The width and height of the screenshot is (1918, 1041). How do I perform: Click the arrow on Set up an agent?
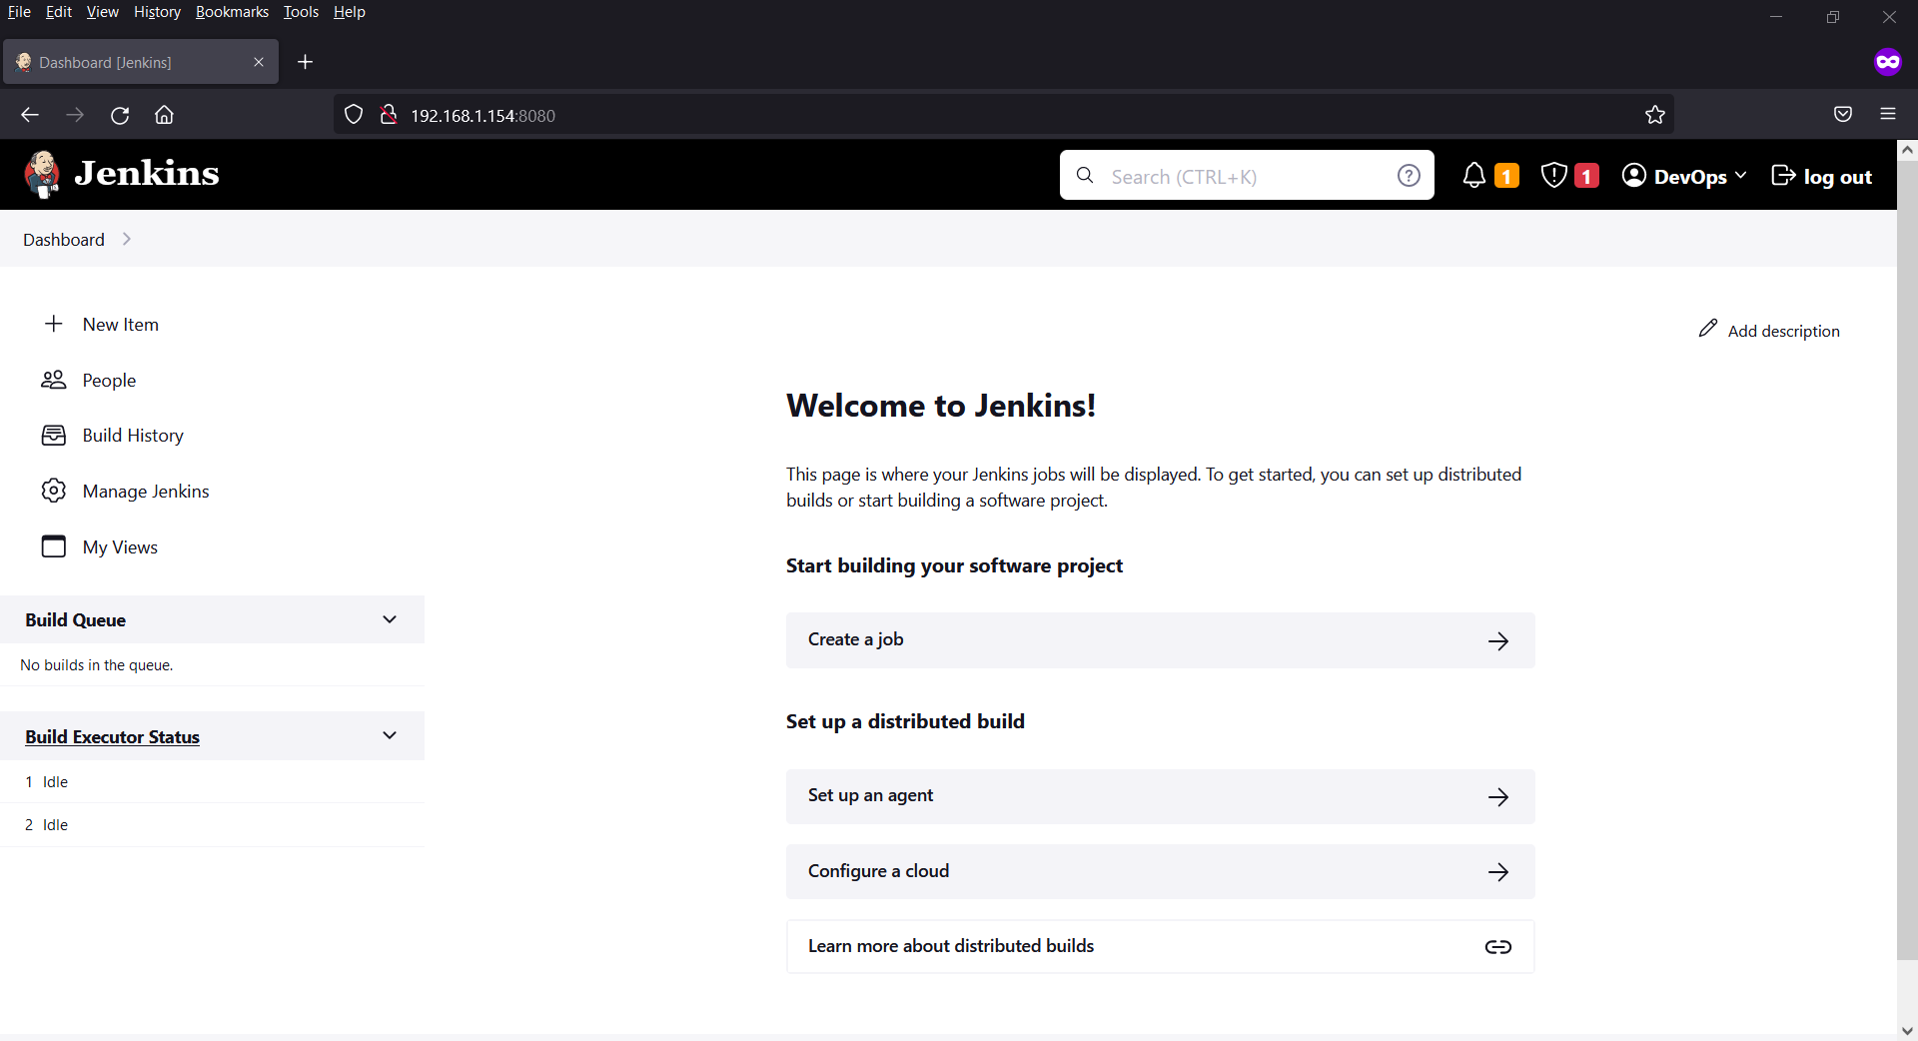click(x=1498, y=797)
